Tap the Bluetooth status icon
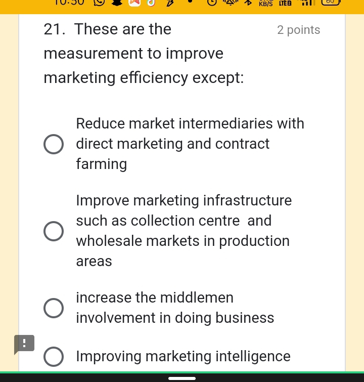 [x=248, y=3]
